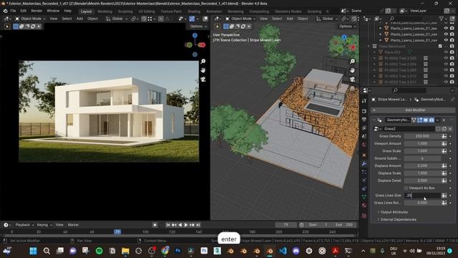Click pan hand icon in right viewport
Viewport: 458px width, 258px height.
tap(352, 70)
